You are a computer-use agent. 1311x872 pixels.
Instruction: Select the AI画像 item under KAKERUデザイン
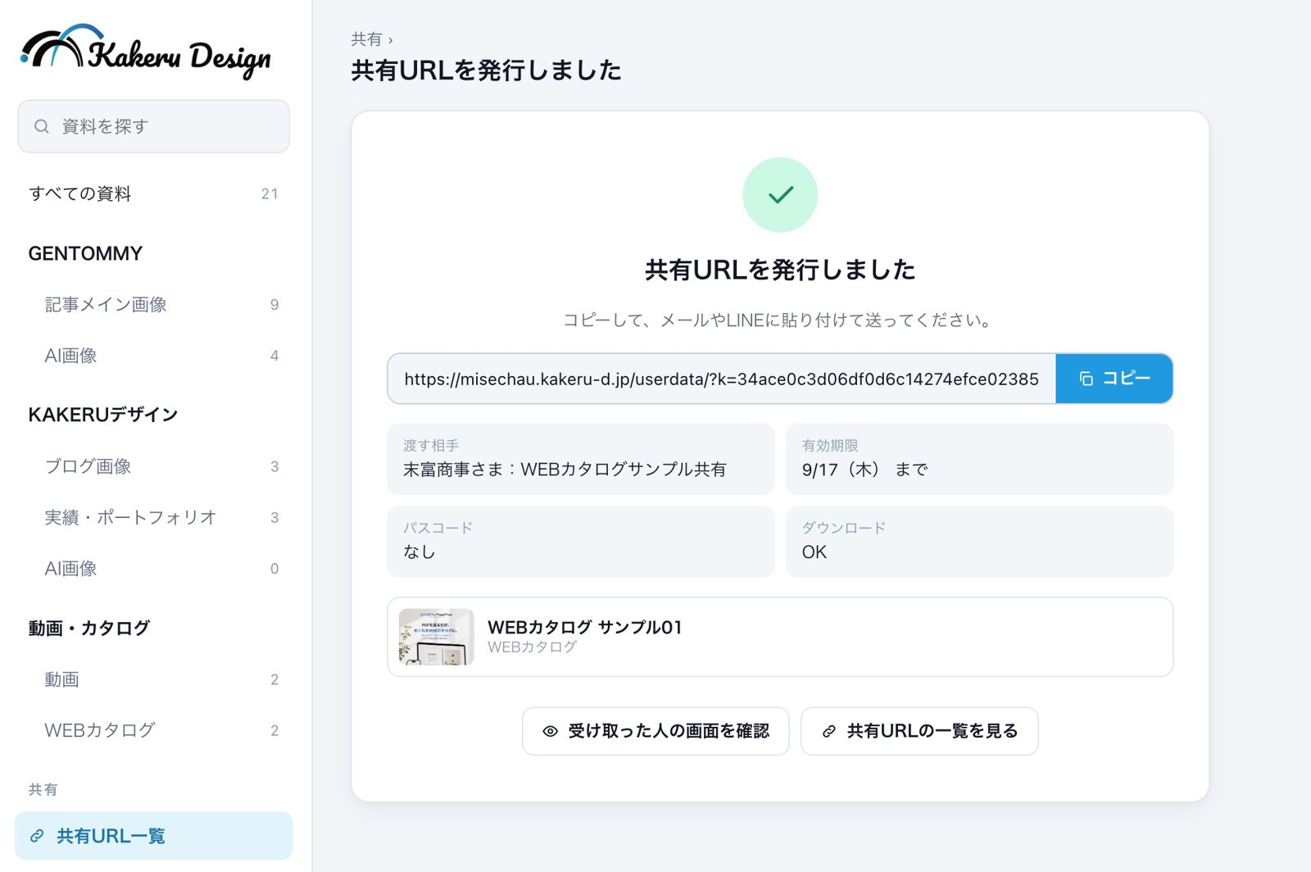pyautogui.click(x=154, y=569)
